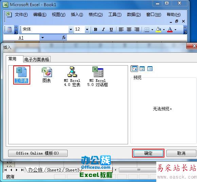Minimize the workbook window inside Excel
Image resolution: width=197 pixels, height=182 pixels.
171,22
